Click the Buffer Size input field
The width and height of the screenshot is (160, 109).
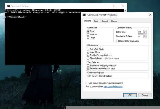(141, 32)
